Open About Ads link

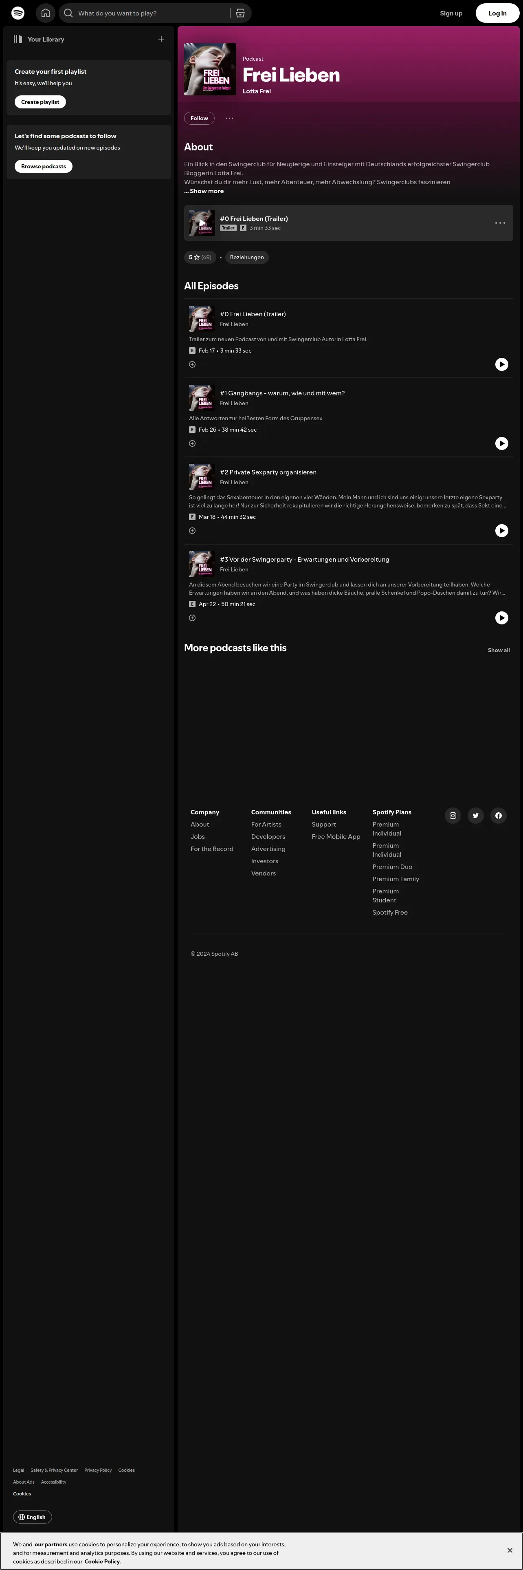[24, 1482]
